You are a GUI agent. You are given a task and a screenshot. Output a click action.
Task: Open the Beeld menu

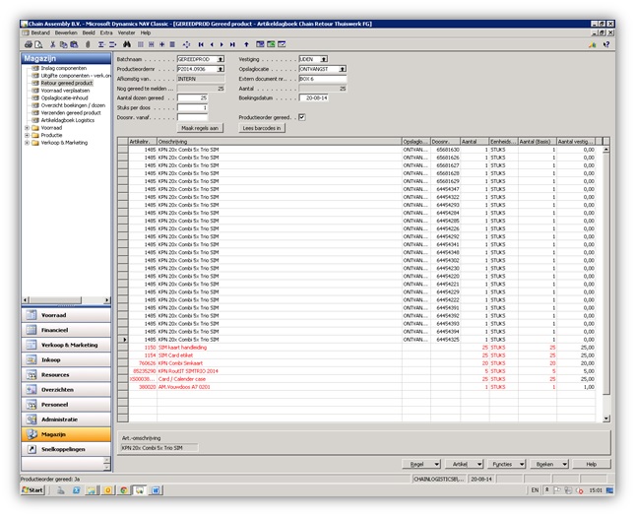click(x=89, y=32)
